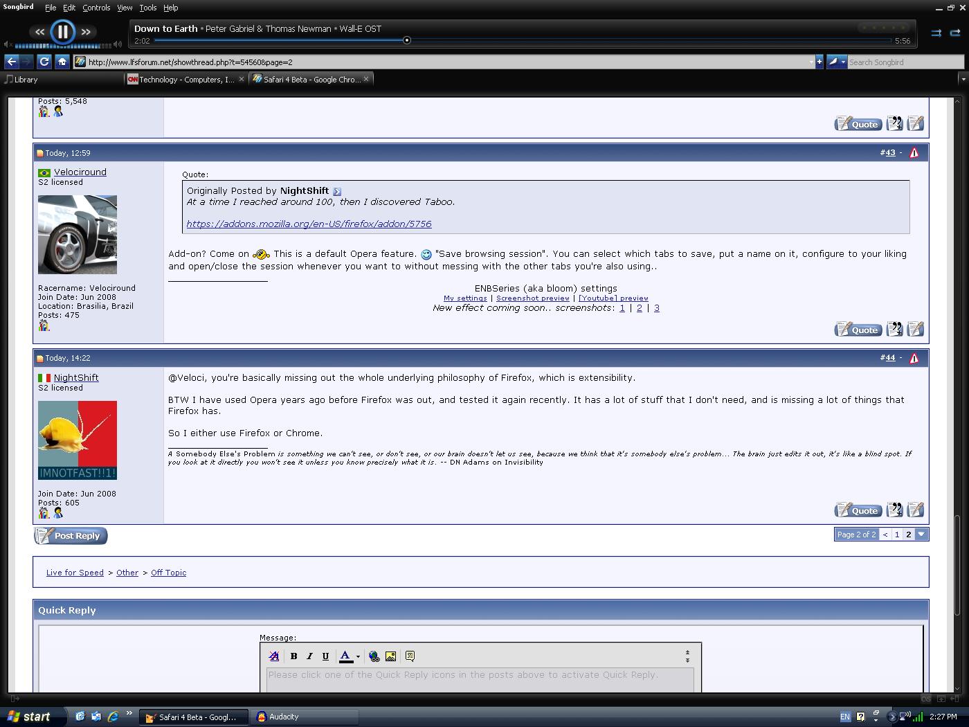Quote post #44 by NightShift
This screenshot has width=969, height=727.
858,510
